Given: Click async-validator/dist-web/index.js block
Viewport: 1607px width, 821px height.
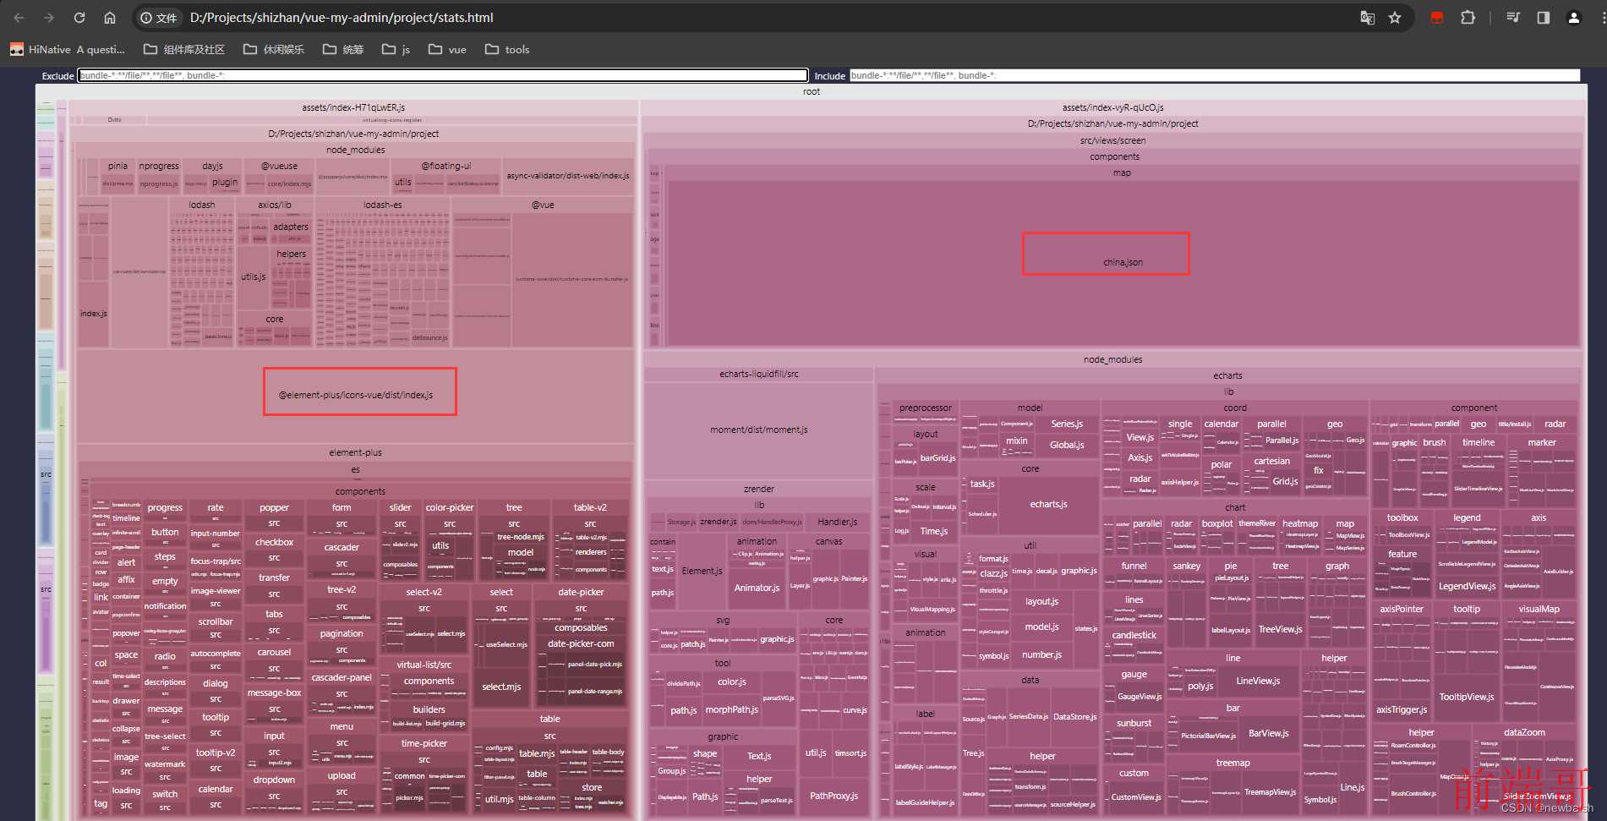Looking at the screenshot, I should 568,176.
